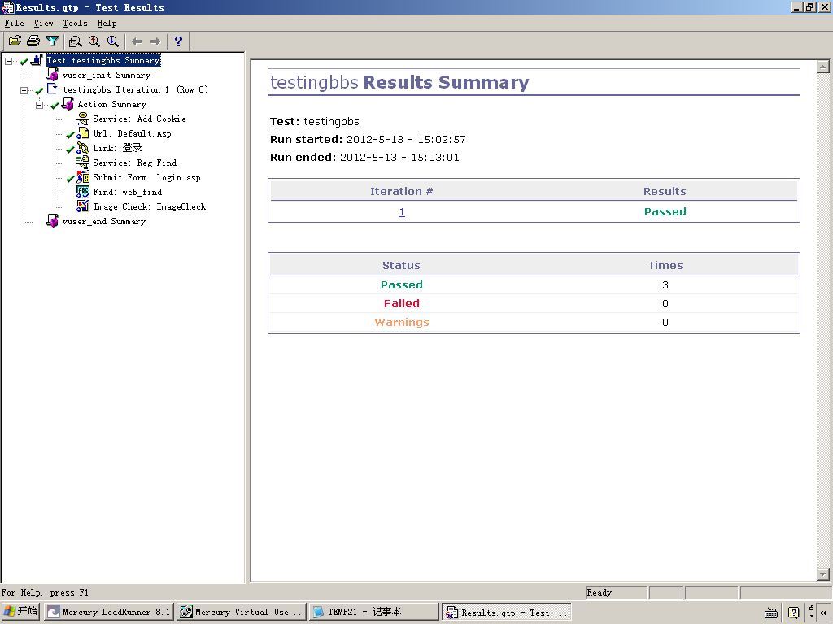833x624 pixels.
Task: Collapse the Action Summary tree node
Action: [39, 105]
